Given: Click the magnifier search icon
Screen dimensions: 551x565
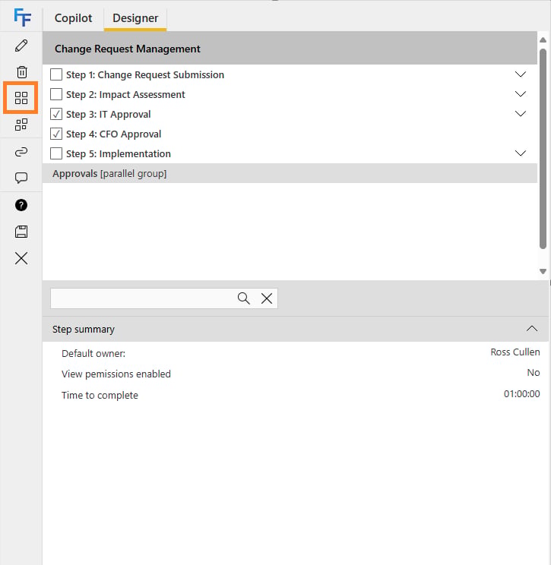Looking at the screenshot, I should [x=244, y=298].
